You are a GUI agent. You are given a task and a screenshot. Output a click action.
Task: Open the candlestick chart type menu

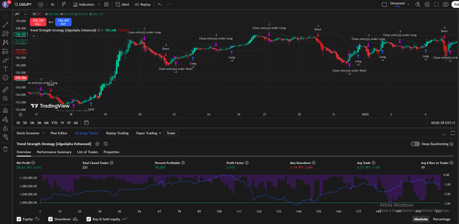tap(64, 4)
